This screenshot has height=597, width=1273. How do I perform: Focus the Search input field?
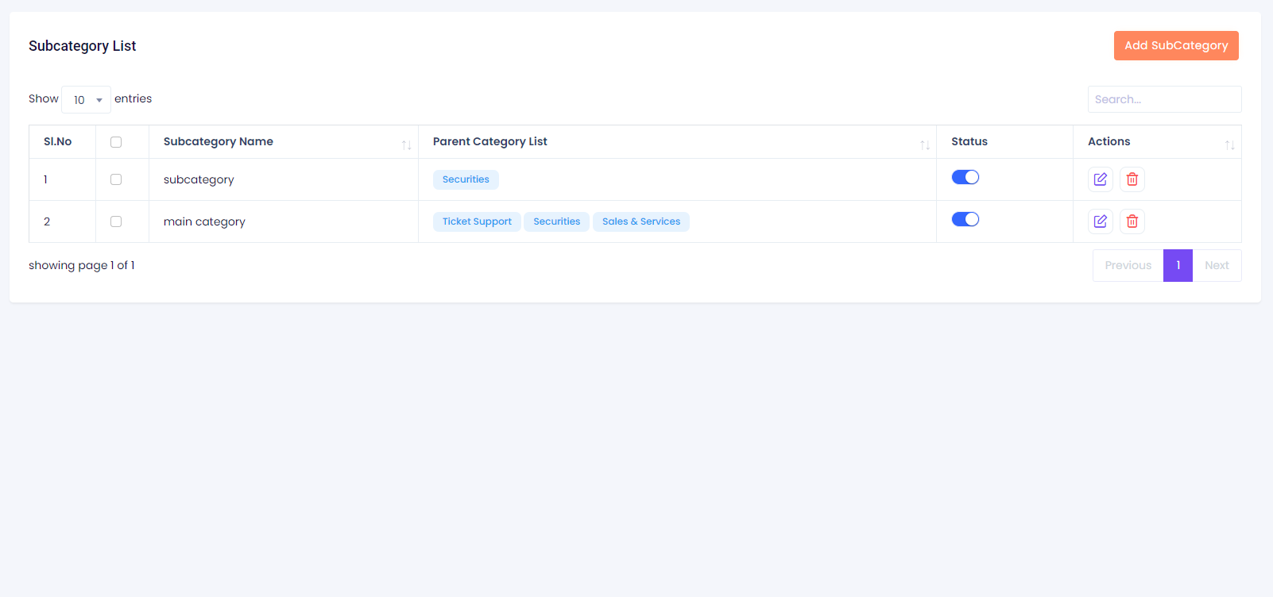[1163, 99]
